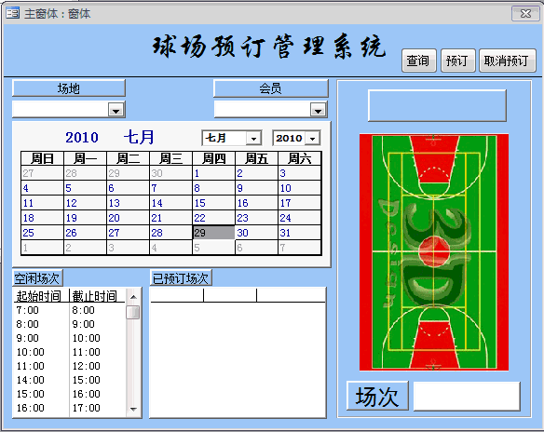Screen dimensions: 544x432
Task: Click the 场次 session input field
Action: (x=467, y=397)
